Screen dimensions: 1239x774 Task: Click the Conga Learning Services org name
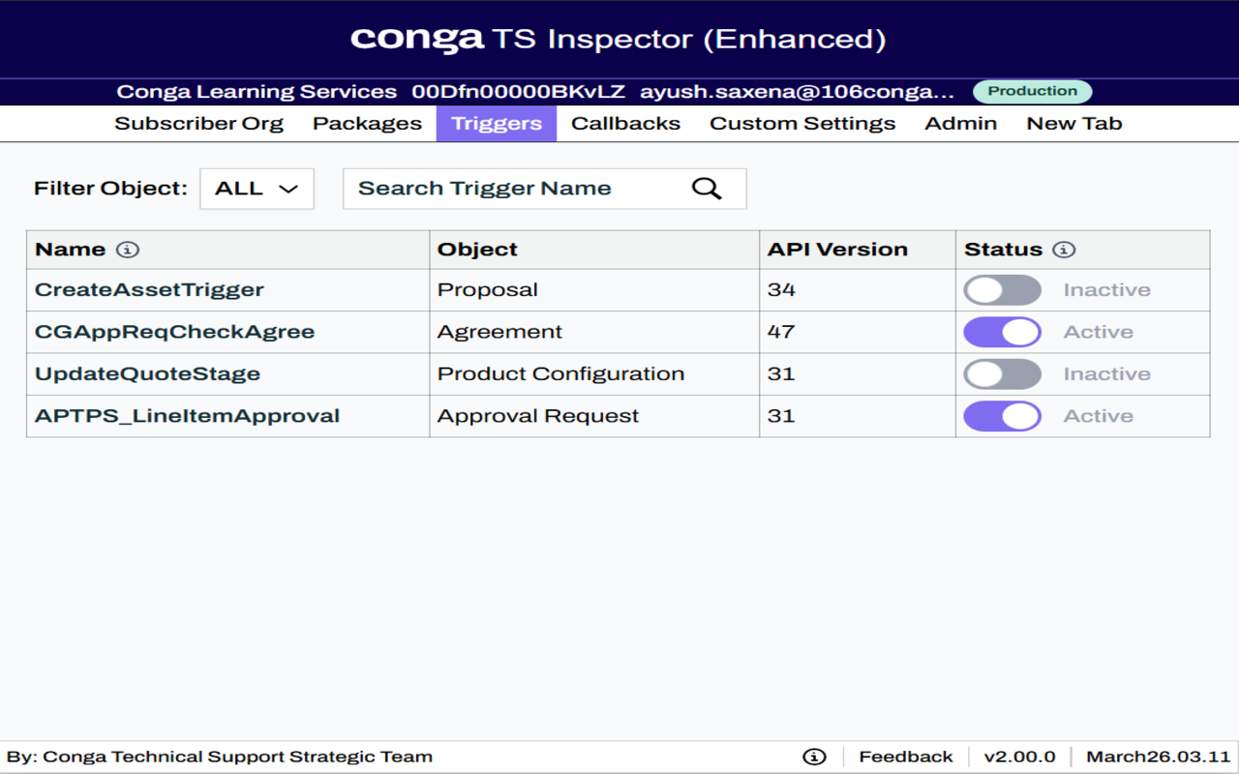point(257,92)
